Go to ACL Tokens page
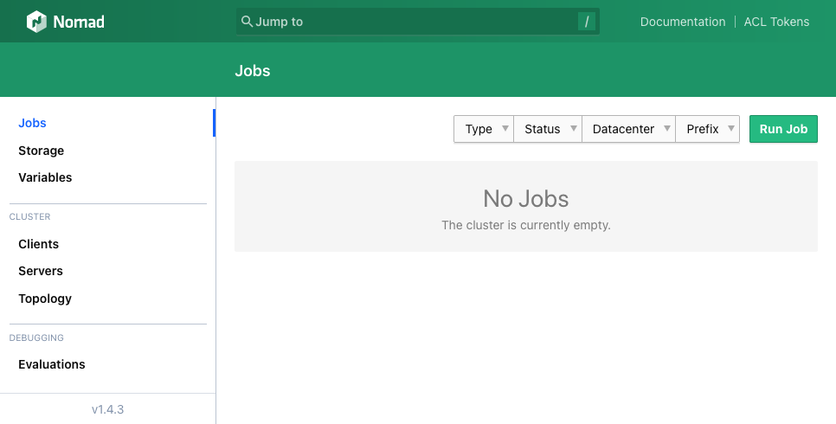 point(776,22)
